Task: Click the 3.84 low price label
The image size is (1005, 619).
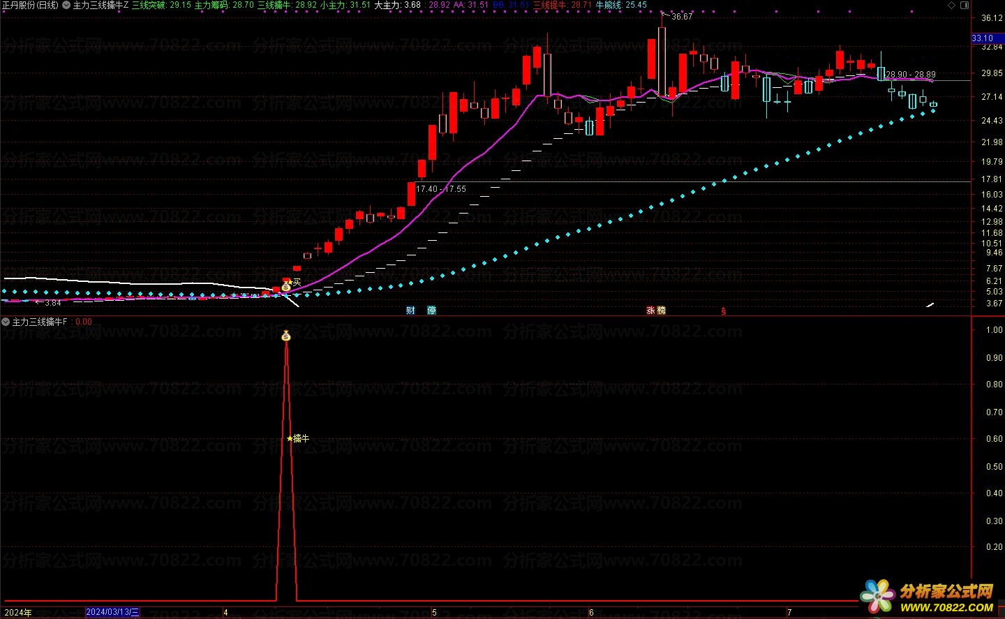Action: pos(52,303)
